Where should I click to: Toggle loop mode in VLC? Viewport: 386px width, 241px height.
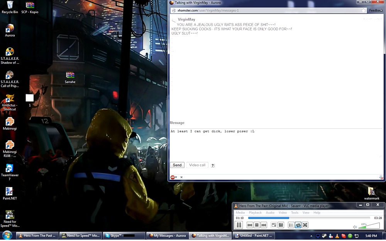click(x=298, y=225)
